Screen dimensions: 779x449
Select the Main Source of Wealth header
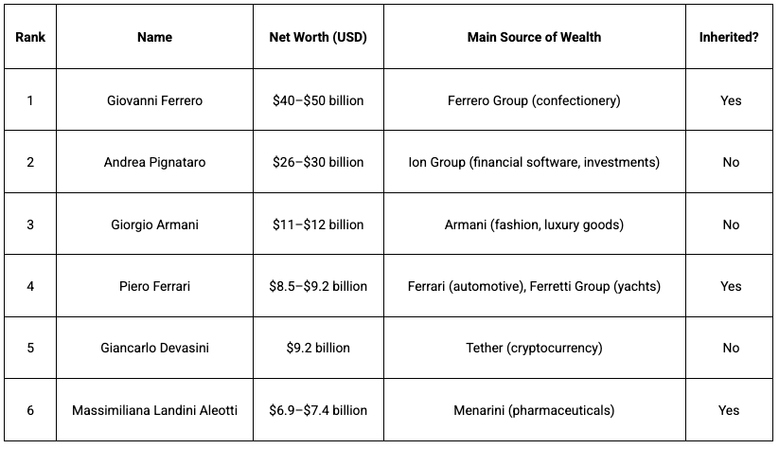[534, 38]
